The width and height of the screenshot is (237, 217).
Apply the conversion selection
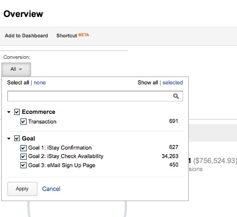pos(22,189)
